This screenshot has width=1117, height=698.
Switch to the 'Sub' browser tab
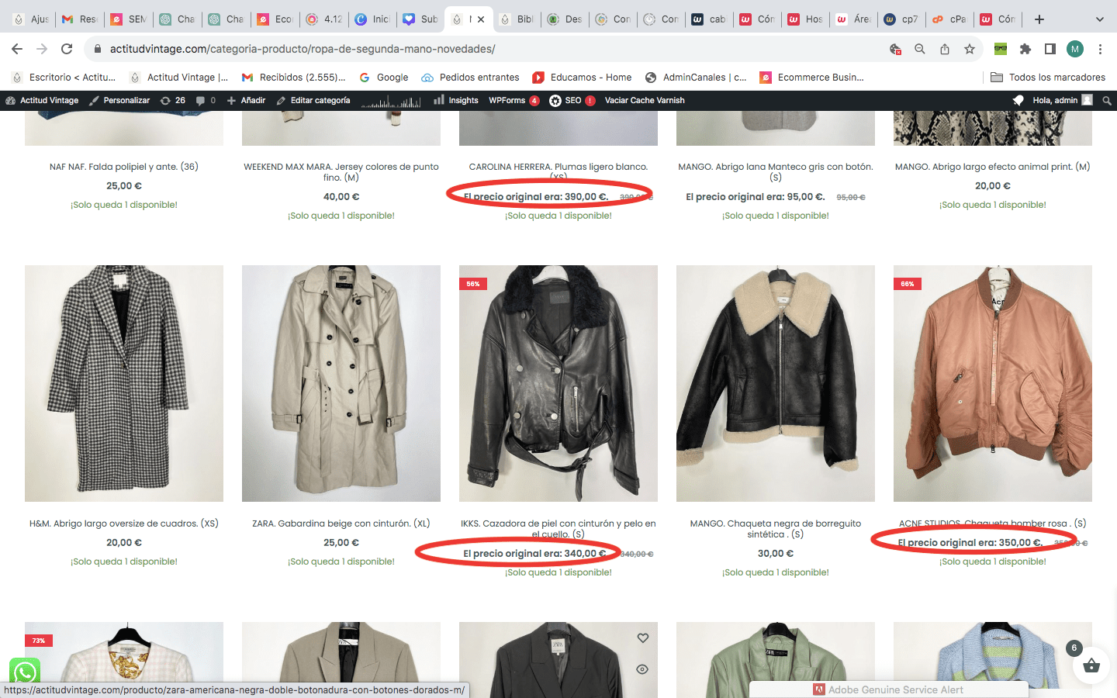click(420, 19)
